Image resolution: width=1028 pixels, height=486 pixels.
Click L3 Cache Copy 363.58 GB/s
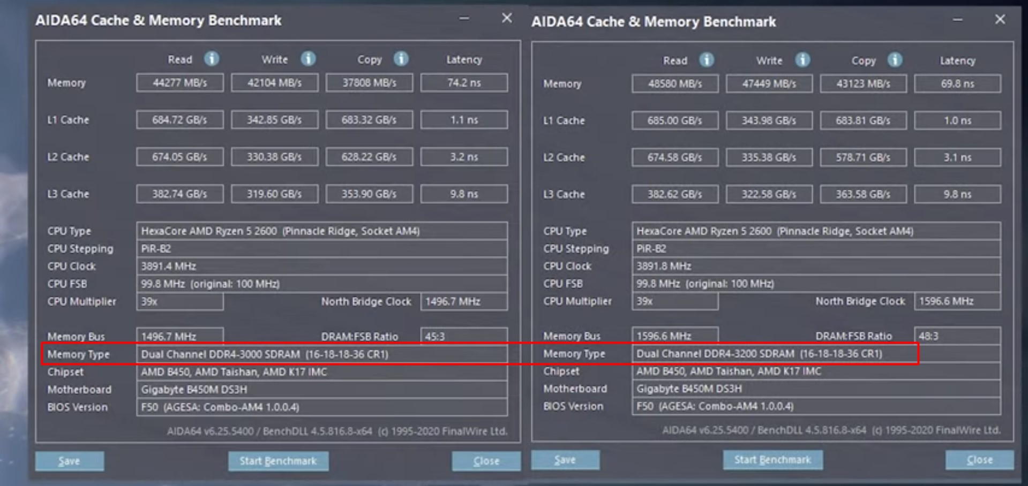(x=864, y=194)
